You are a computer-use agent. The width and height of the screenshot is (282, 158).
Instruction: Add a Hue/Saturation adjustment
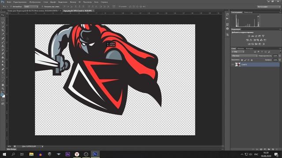[247, 40]
